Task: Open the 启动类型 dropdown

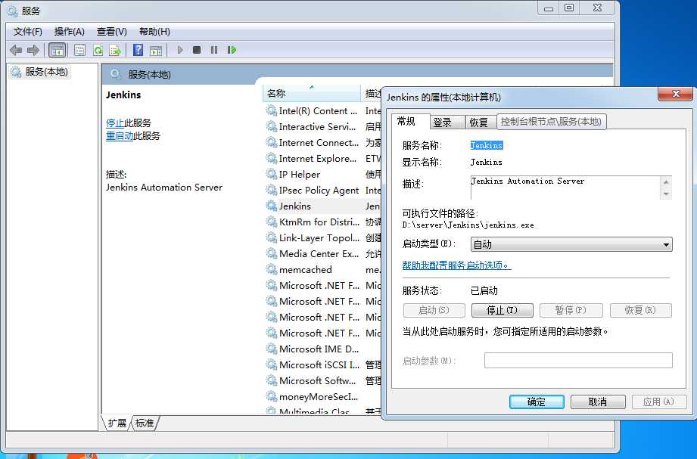Action: point(571,244)
